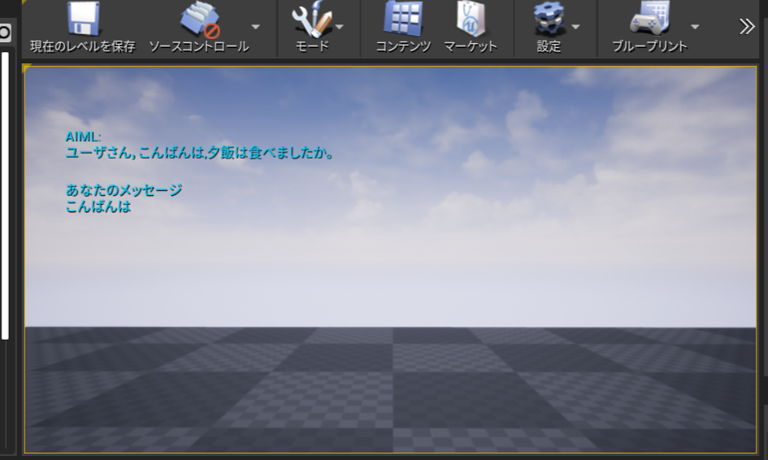This screenshot has width=768, height=460.
Task: Click the AIML: heading in viewport
Action: (x=83, y=137)
